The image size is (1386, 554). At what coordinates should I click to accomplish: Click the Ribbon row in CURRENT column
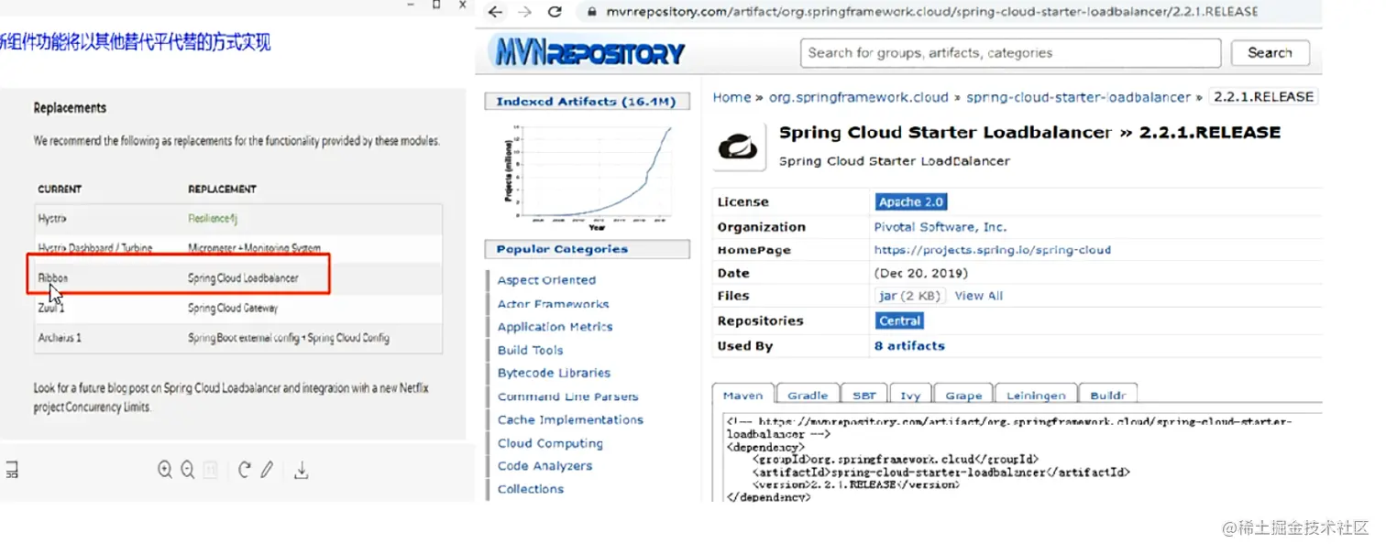tap(53, 278)
